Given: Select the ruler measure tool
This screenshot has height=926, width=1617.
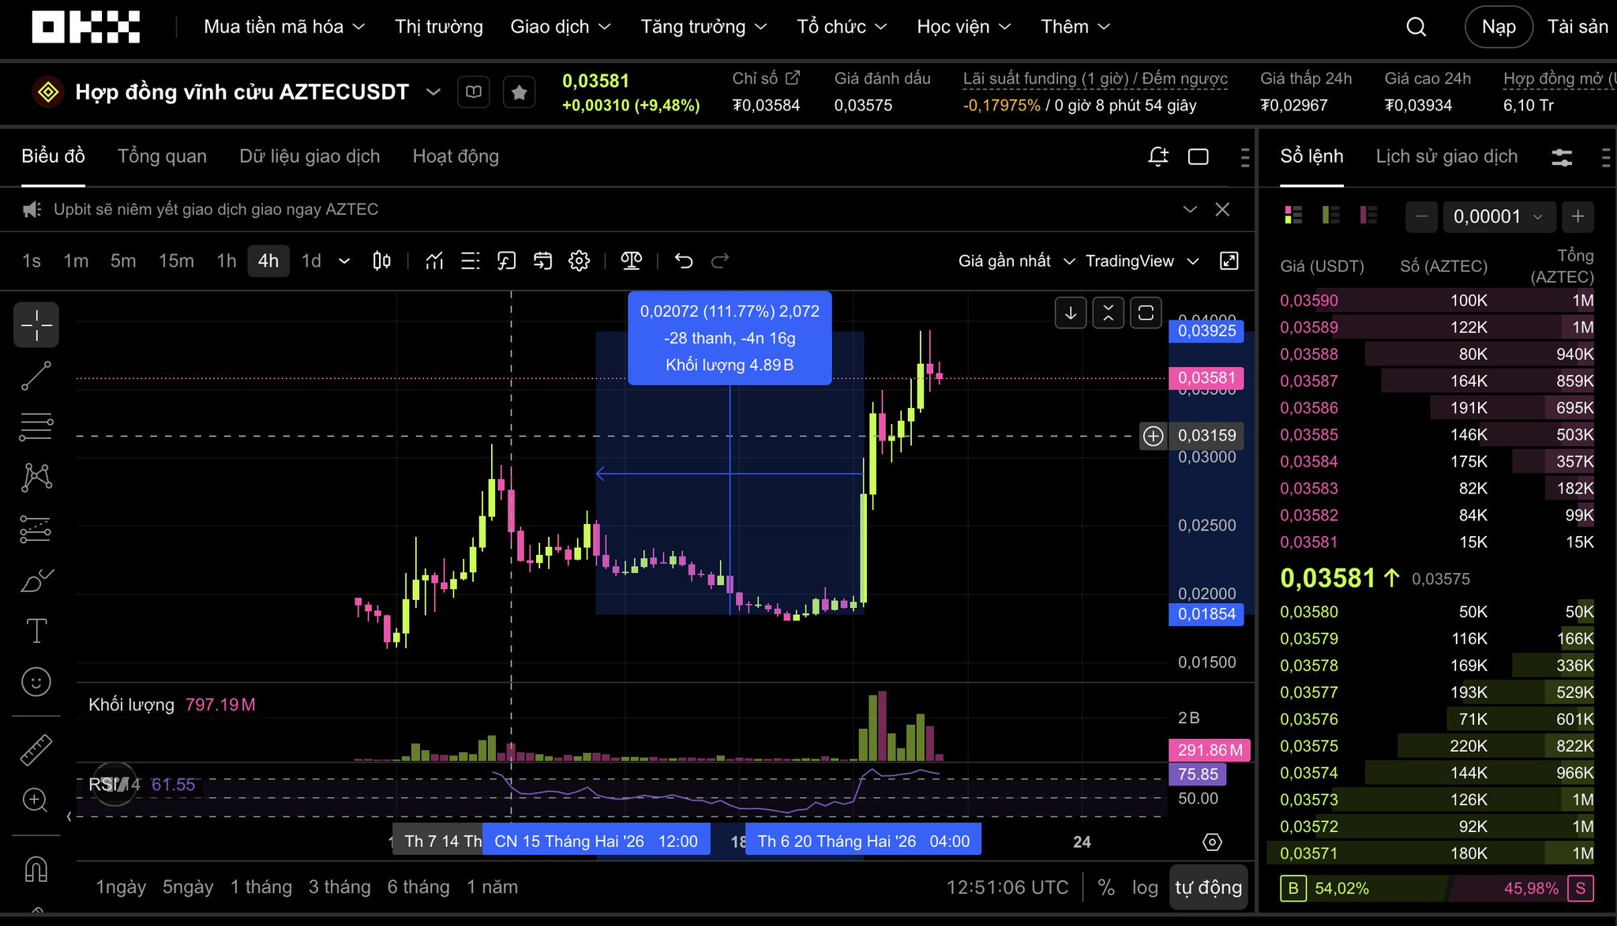Looking at the screenshot, I should 36,750.
